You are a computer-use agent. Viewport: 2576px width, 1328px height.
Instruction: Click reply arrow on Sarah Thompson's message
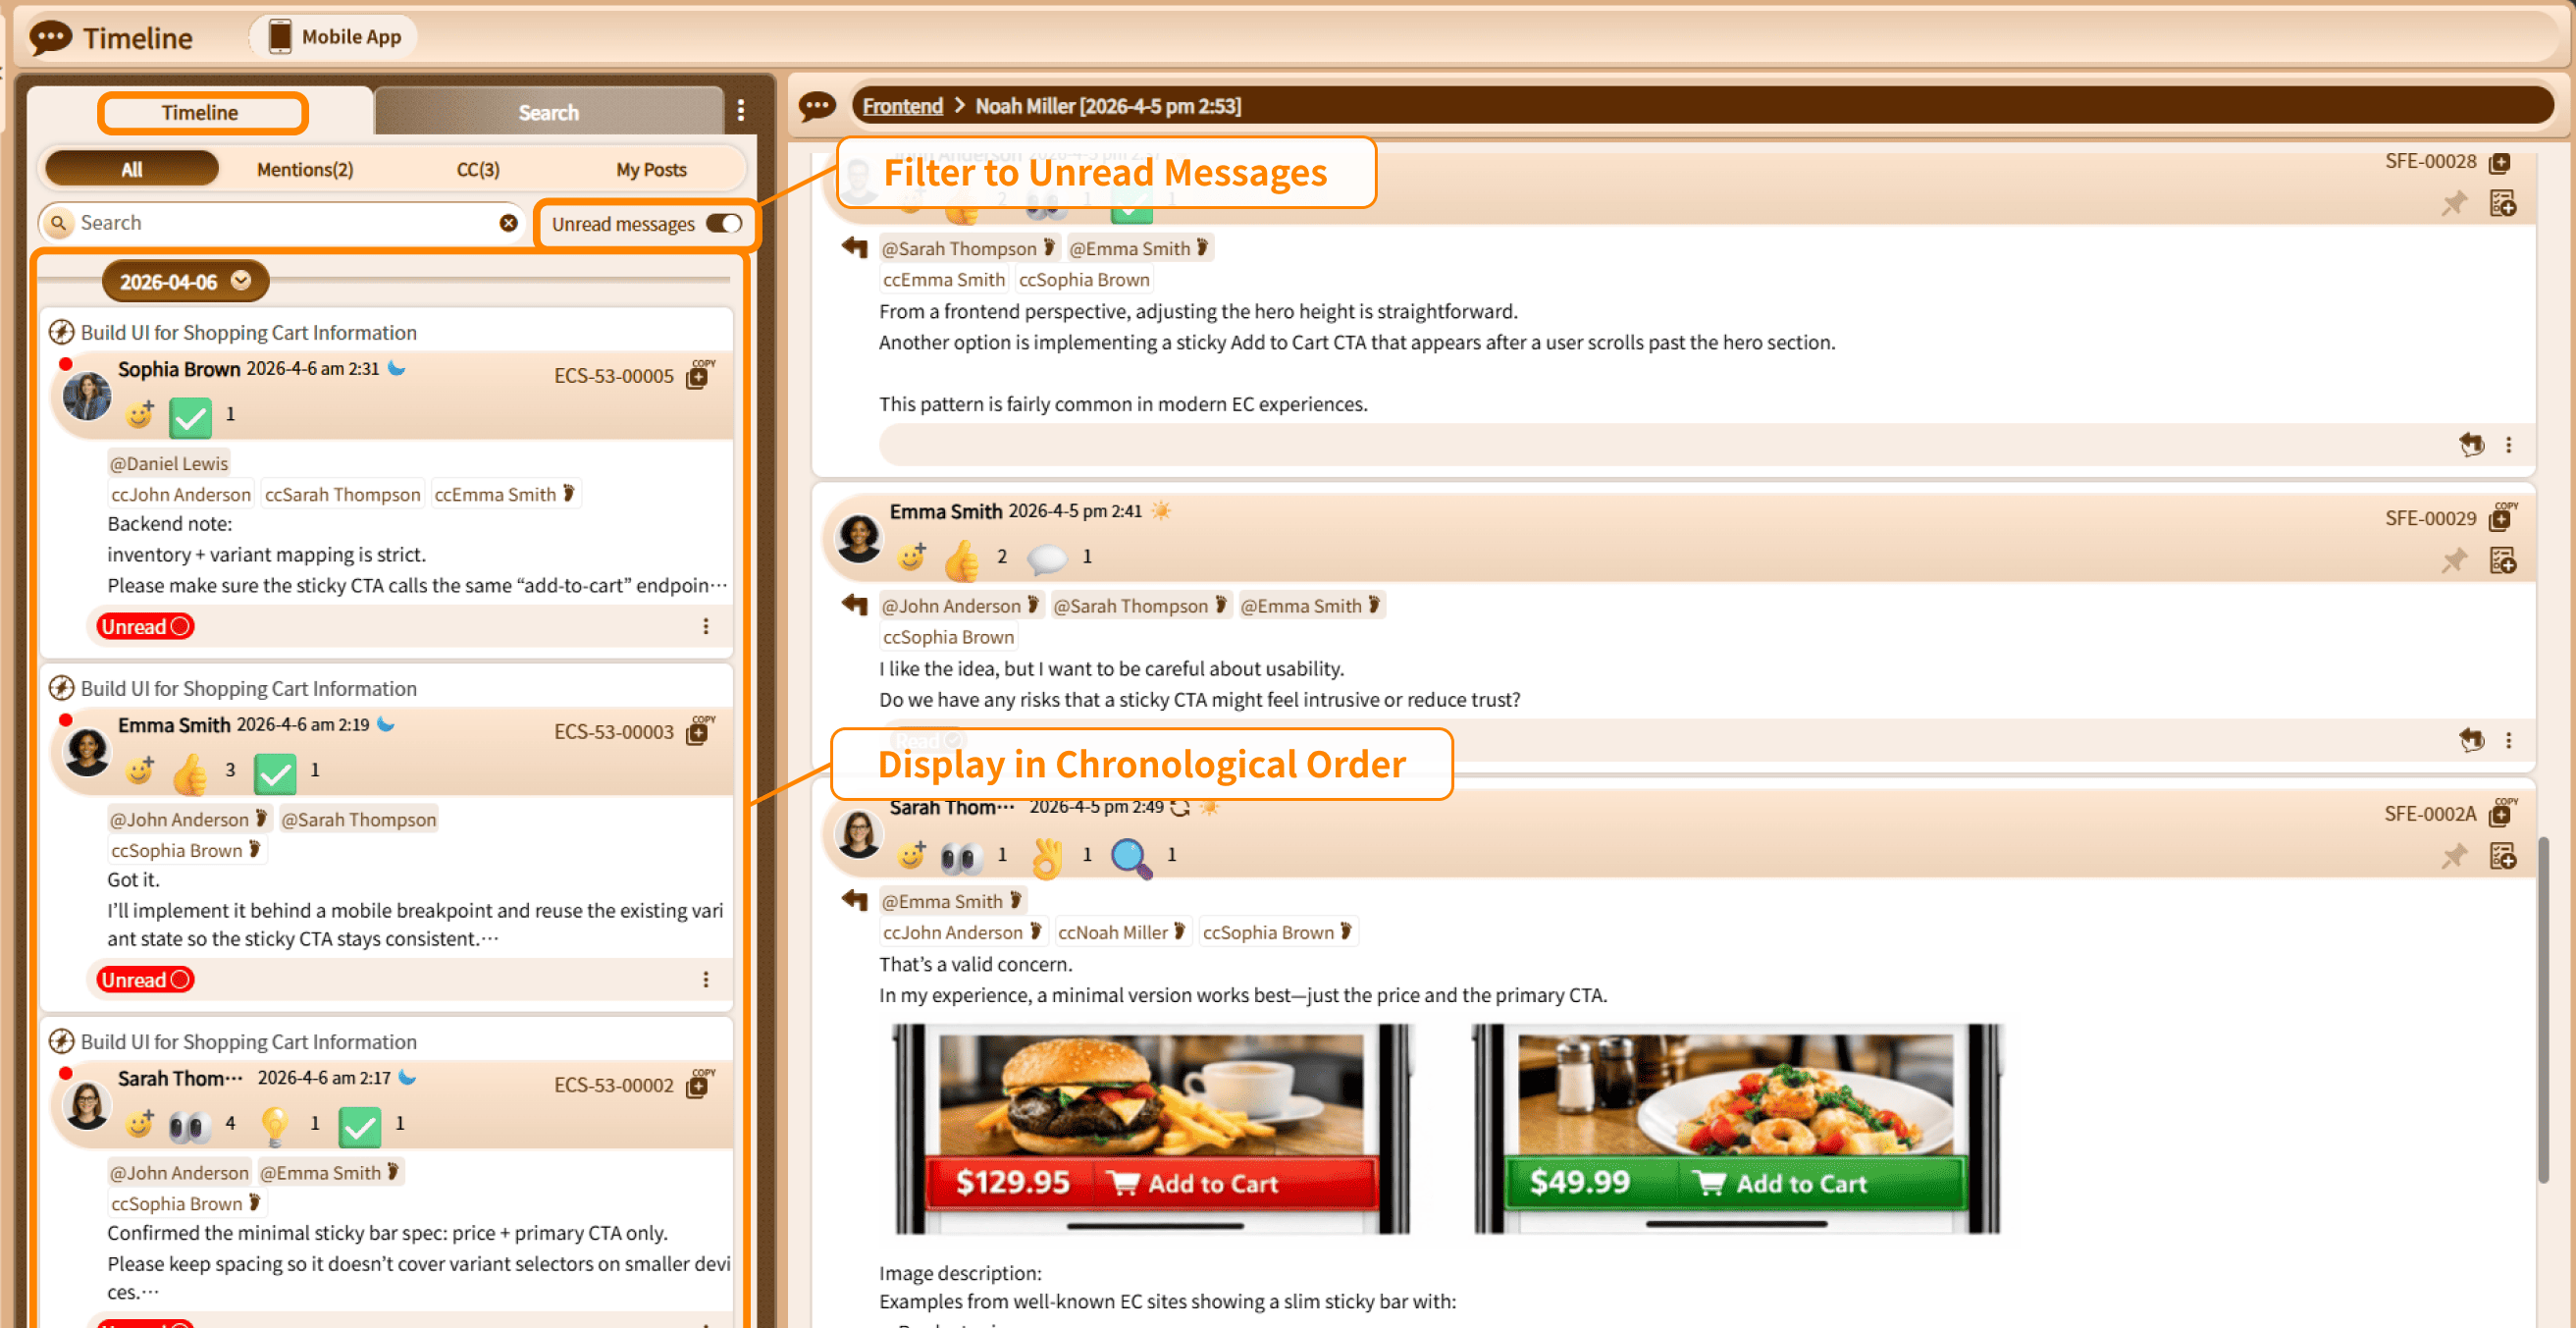click(x=854, y=899)
